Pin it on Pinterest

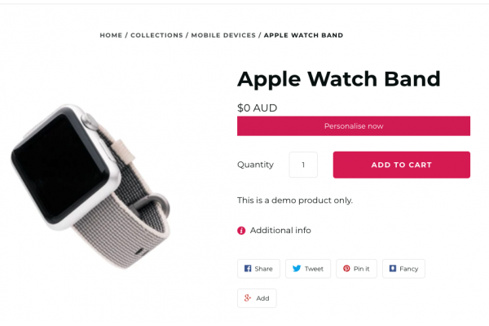tap(356, 269)
